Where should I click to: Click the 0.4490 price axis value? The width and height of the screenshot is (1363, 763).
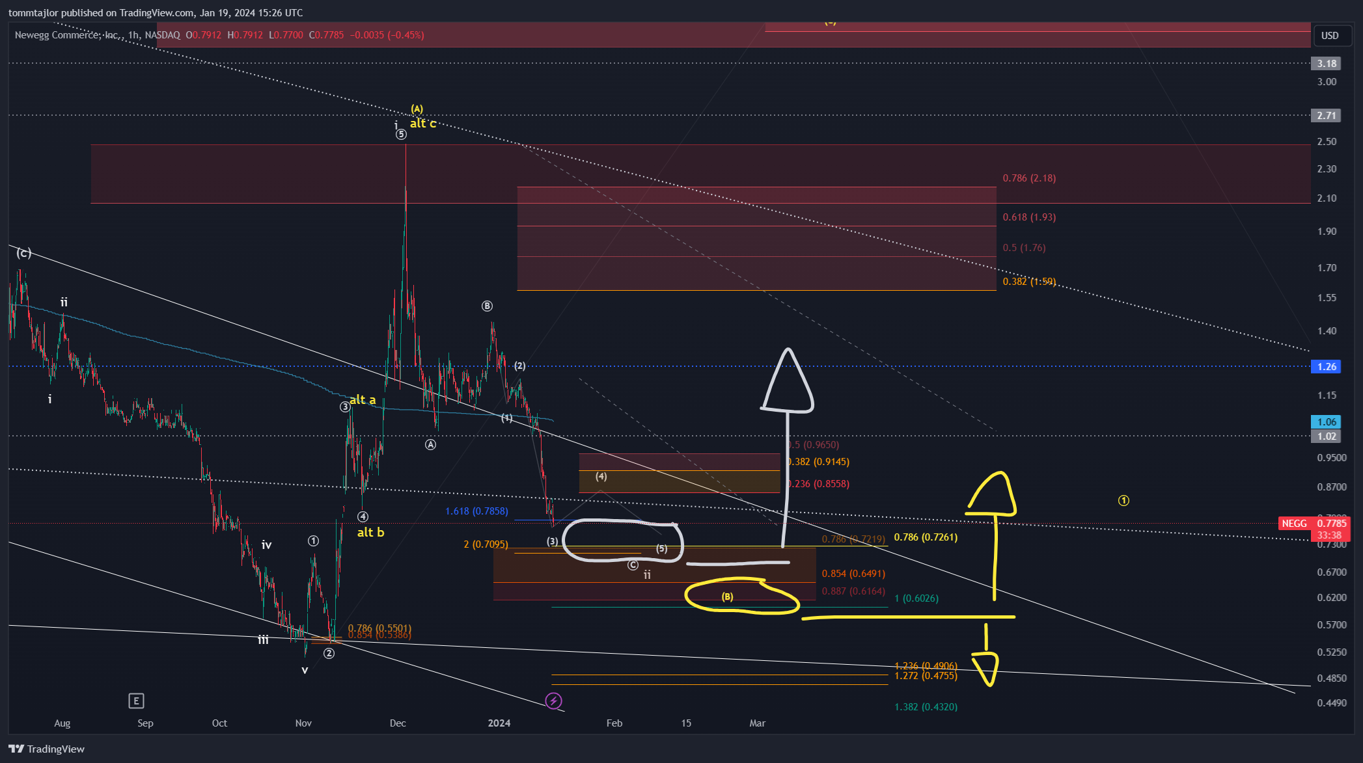pos(1332,703)
